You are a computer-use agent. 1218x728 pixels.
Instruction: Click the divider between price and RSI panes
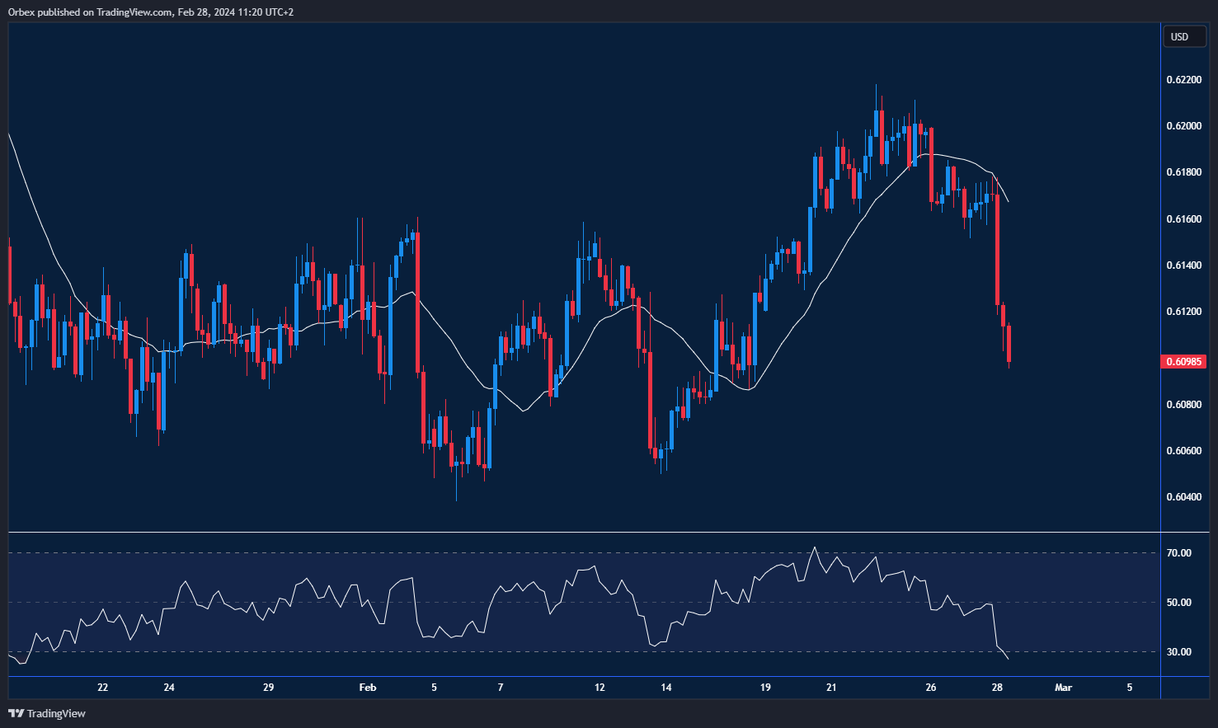pyautogui.click(x=584, y=533)
